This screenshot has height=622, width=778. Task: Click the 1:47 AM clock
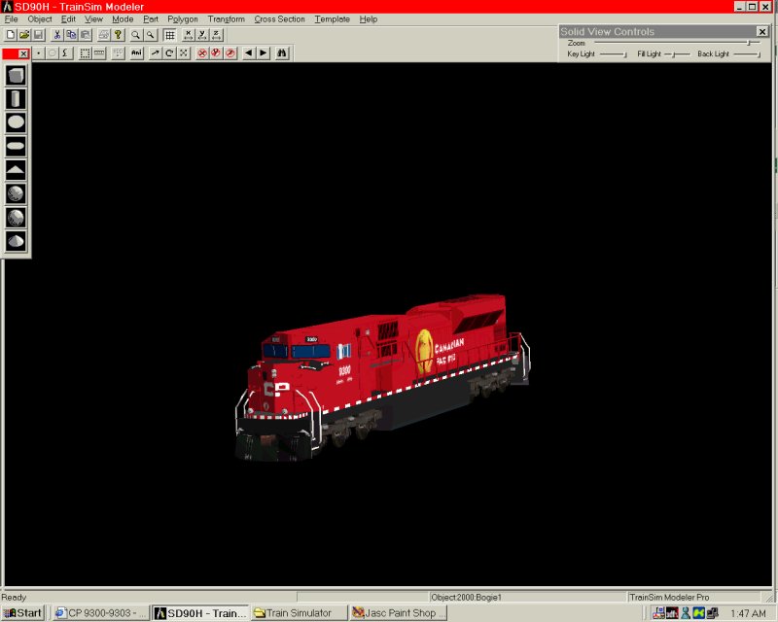(x=748, y=613)
